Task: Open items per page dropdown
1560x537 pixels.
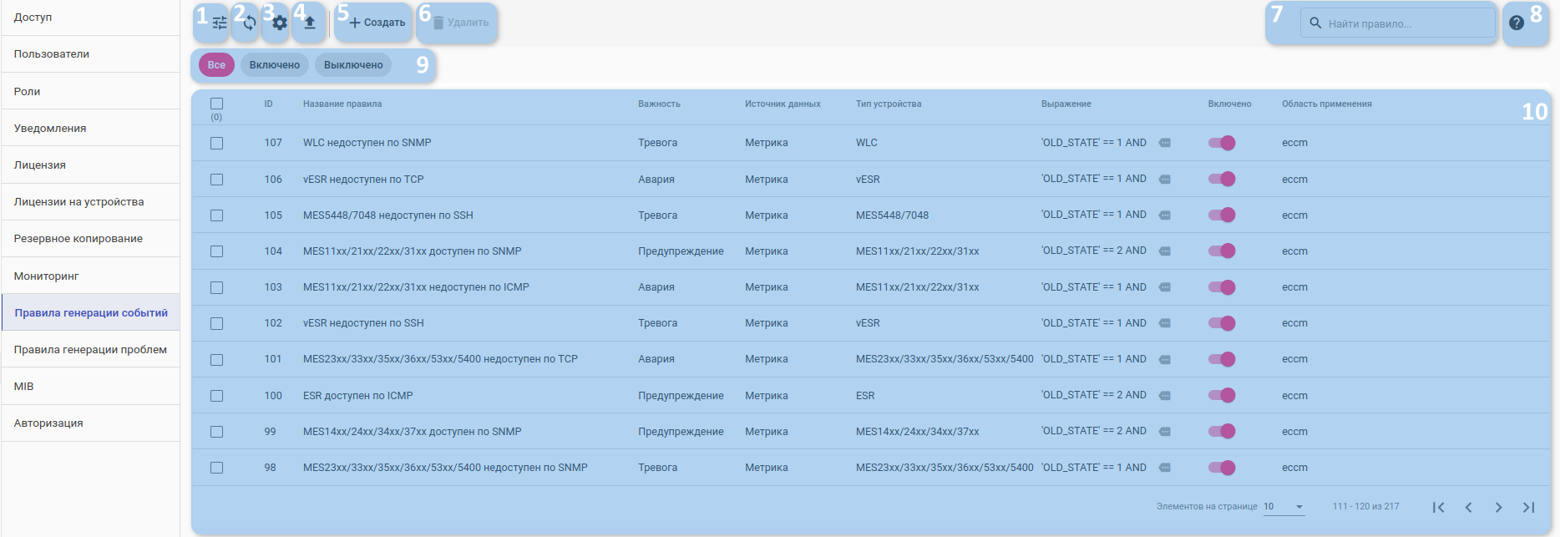Action: [x=1284, y=507]
